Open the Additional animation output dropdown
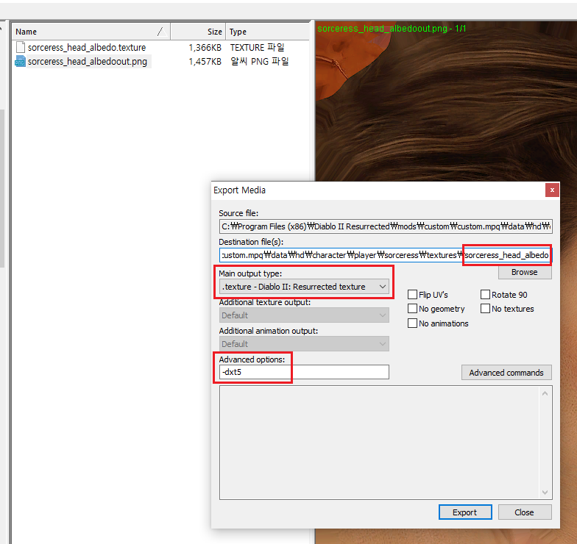This screenshot has height=544, width=577. click(304, 344)
